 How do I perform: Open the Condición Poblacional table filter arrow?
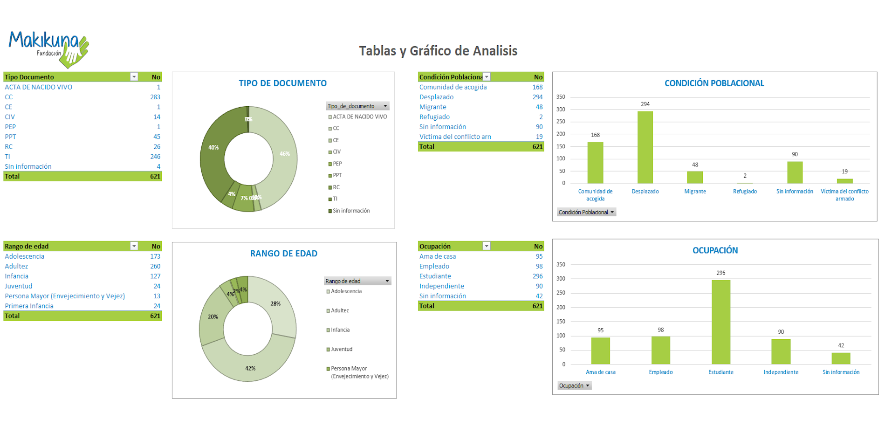(487, 77)
